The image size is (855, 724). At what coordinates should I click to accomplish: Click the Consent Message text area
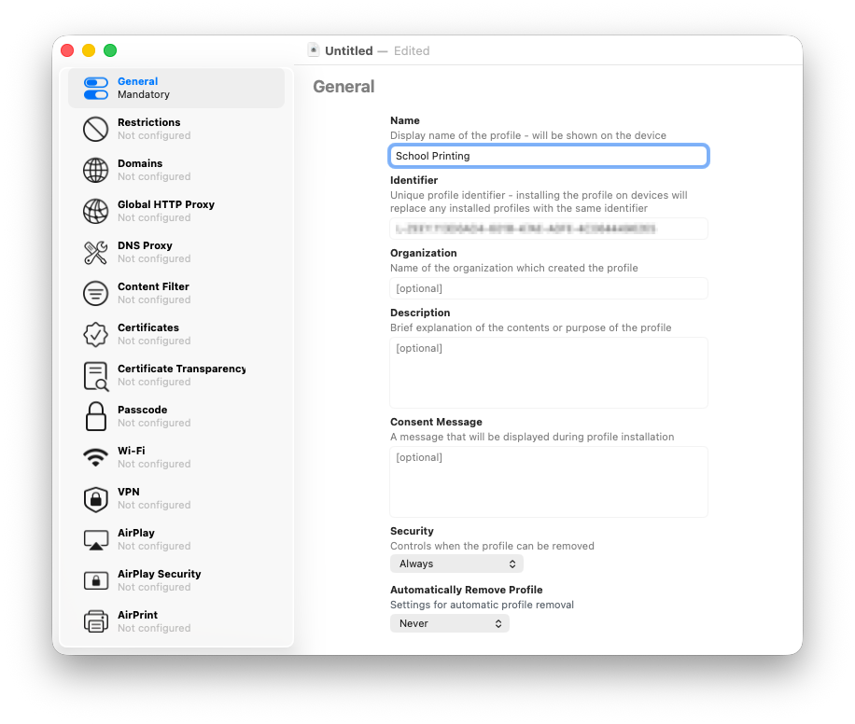(x=548, y=482)
